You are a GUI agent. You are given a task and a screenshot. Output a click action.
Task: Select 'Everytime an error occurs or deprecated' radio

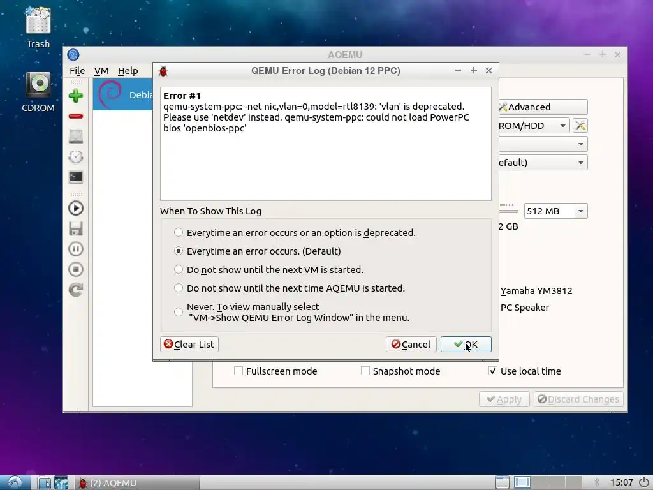(x=179, y=232)
